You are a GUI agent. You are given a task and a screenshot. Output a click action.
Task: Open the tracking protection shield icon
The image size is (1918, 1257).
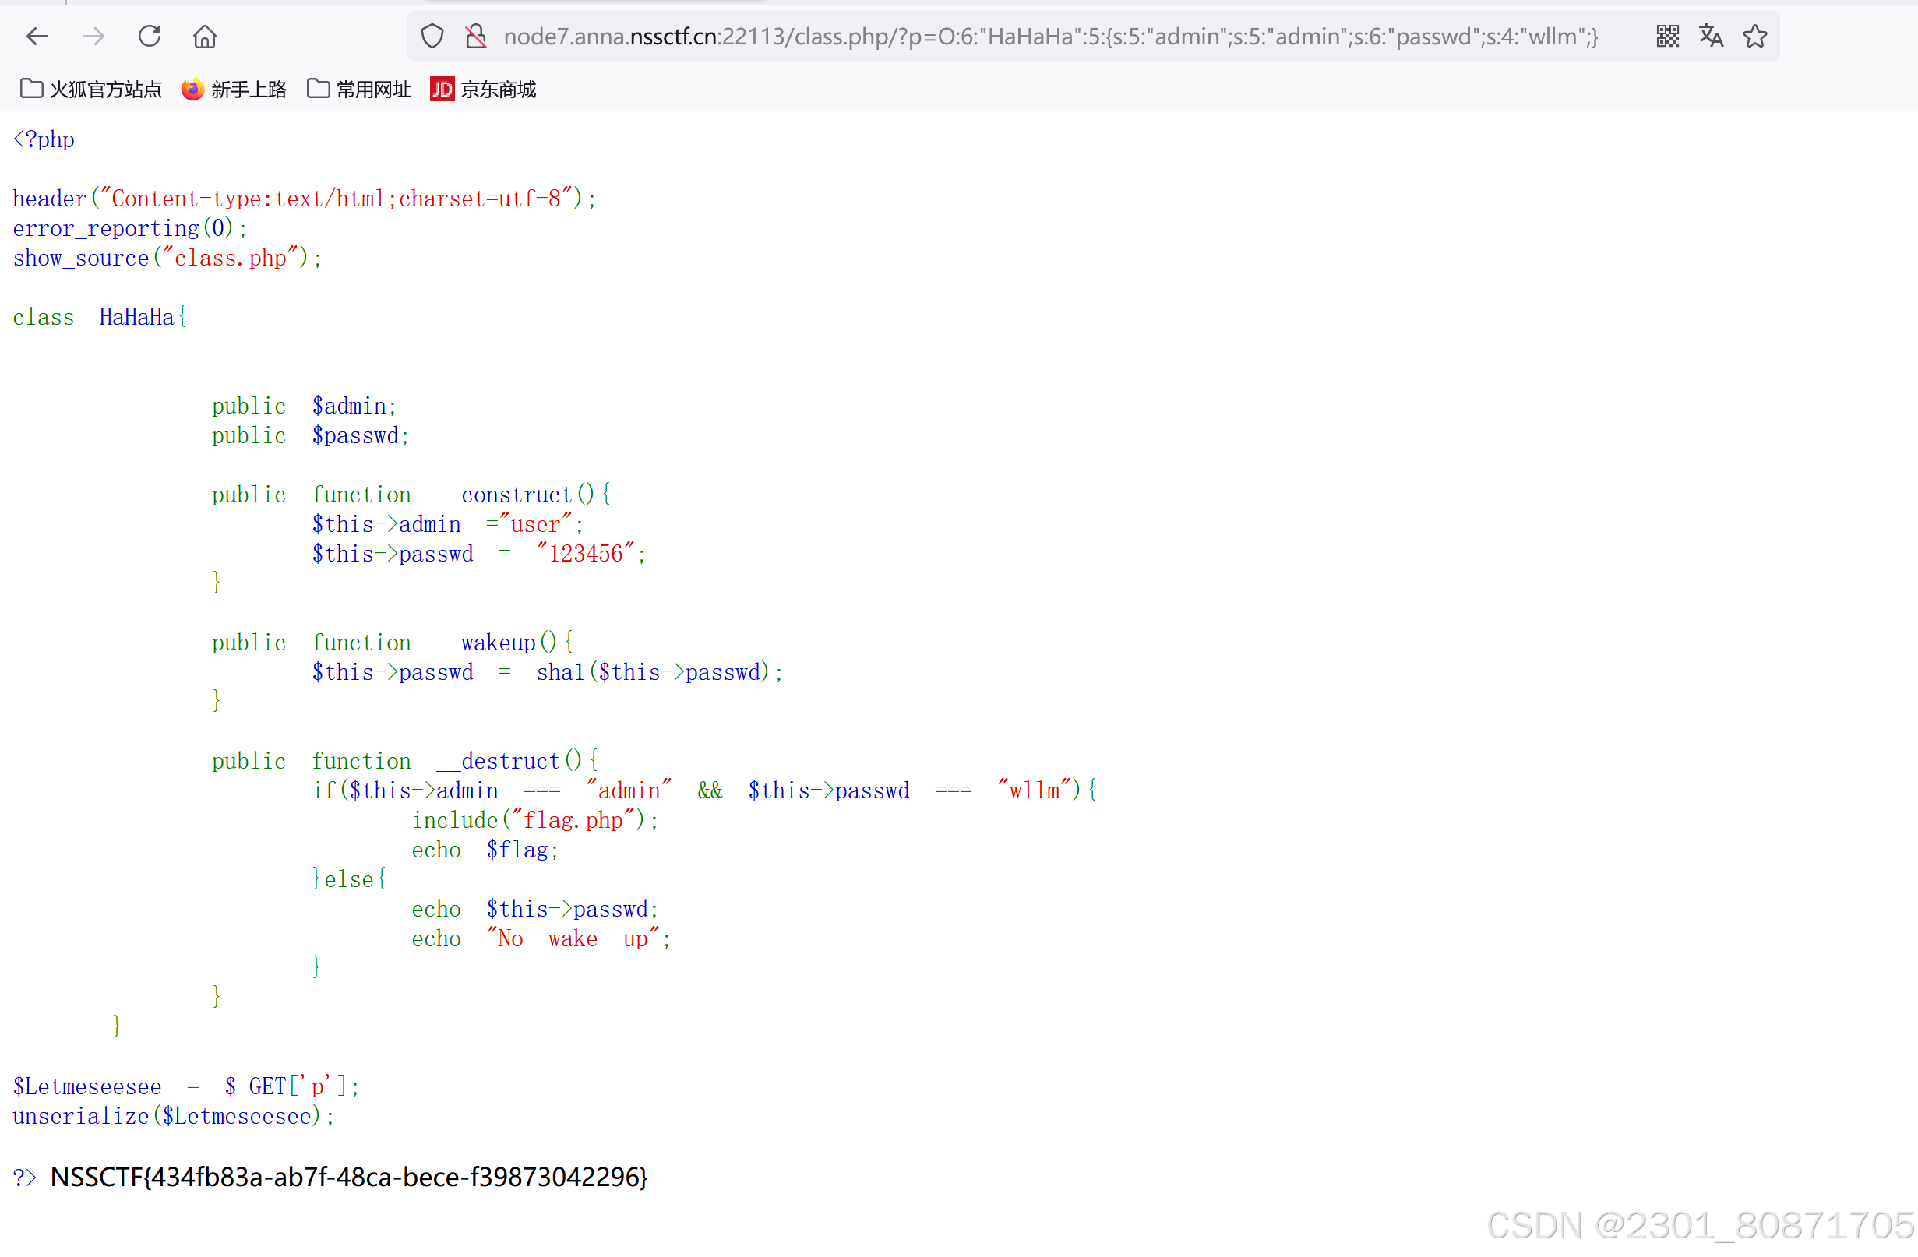(433, 37)
